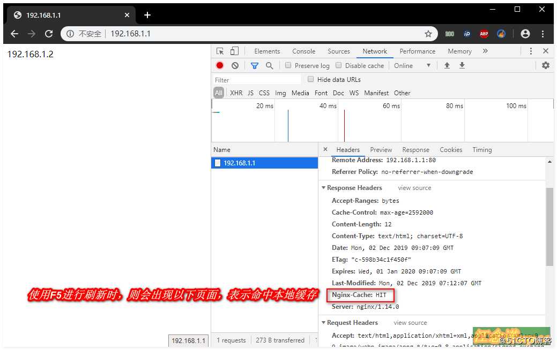The image size is (557, 350).
Task: Open network search magnifier
Action: click(x=269, y=66)
